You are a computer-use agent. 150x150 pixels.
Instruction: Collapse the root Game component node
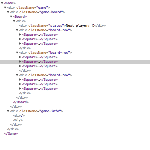[2, 3]
